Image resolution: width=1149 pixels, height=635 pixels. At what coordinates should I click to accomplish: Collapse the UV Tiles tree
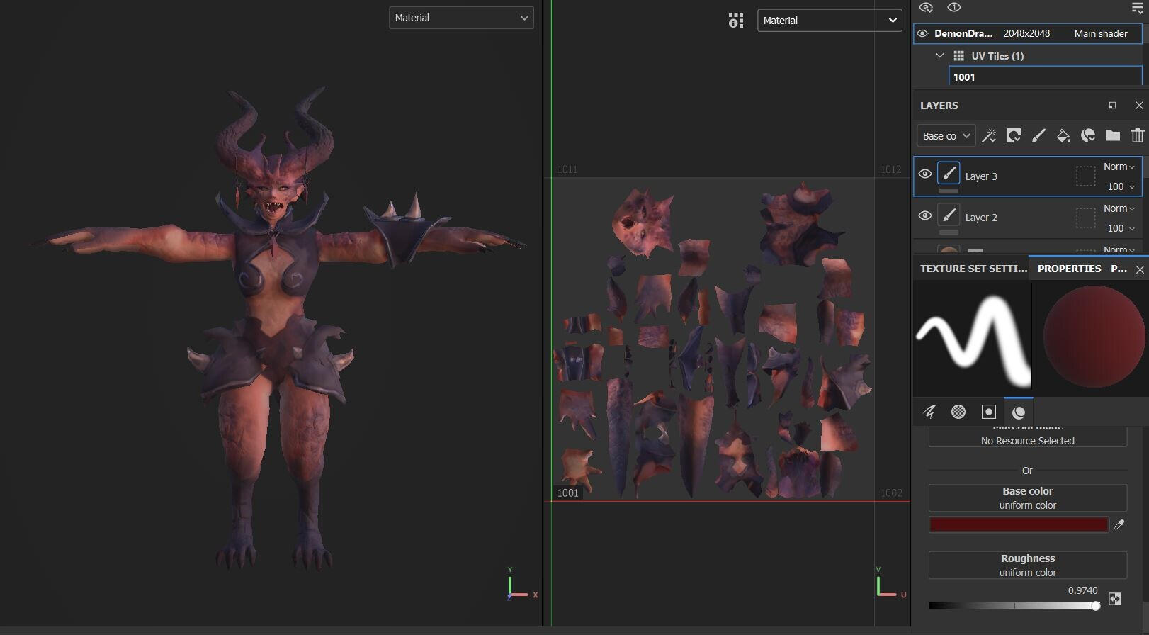click(x=940, y=55)
